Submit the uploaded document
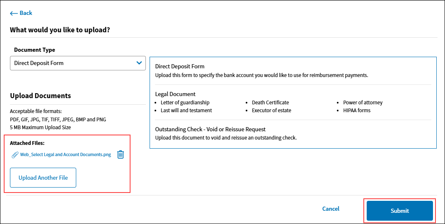Viewport: 445px width, 224px height. click(399, 211)
